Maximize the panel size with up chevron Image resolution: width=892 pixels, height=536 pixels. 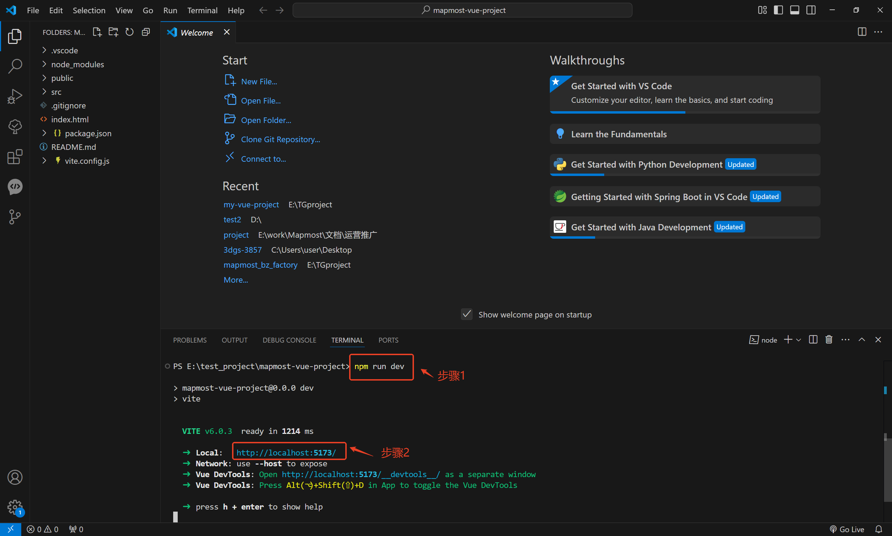pos(862,339)
